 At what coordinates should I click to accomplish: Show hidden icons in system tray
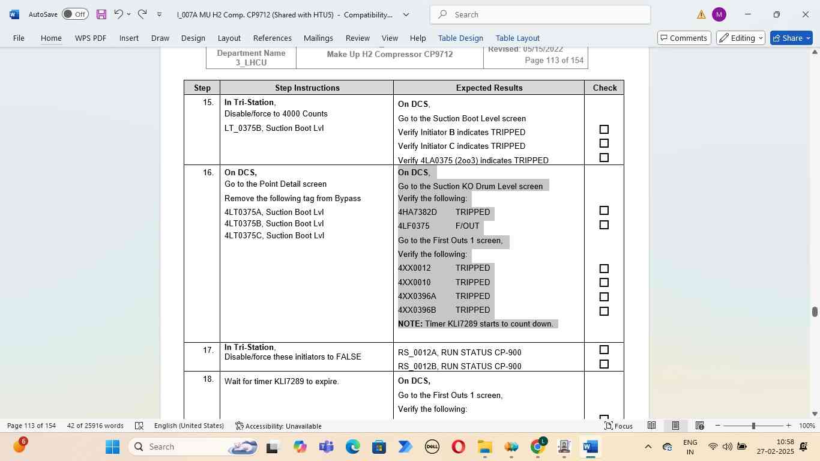pyautogui.click(x=648, y=447)
